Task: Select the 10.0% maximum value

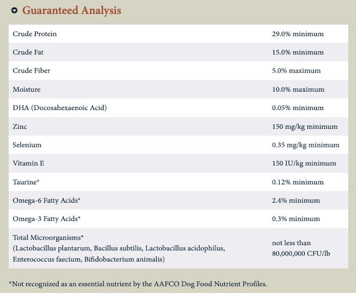Action: (298, 89)
